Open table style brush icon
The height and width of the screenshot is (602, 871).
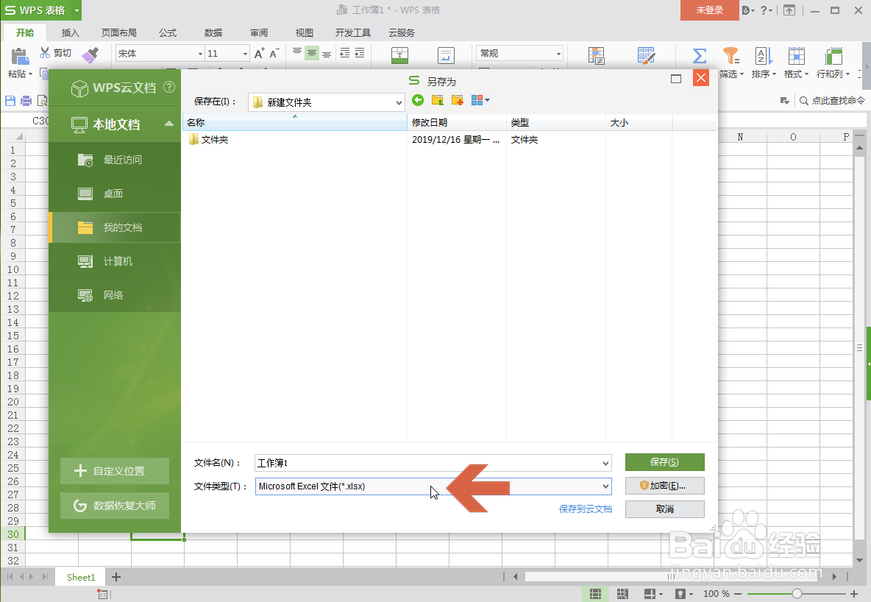(x=646, y=55)
